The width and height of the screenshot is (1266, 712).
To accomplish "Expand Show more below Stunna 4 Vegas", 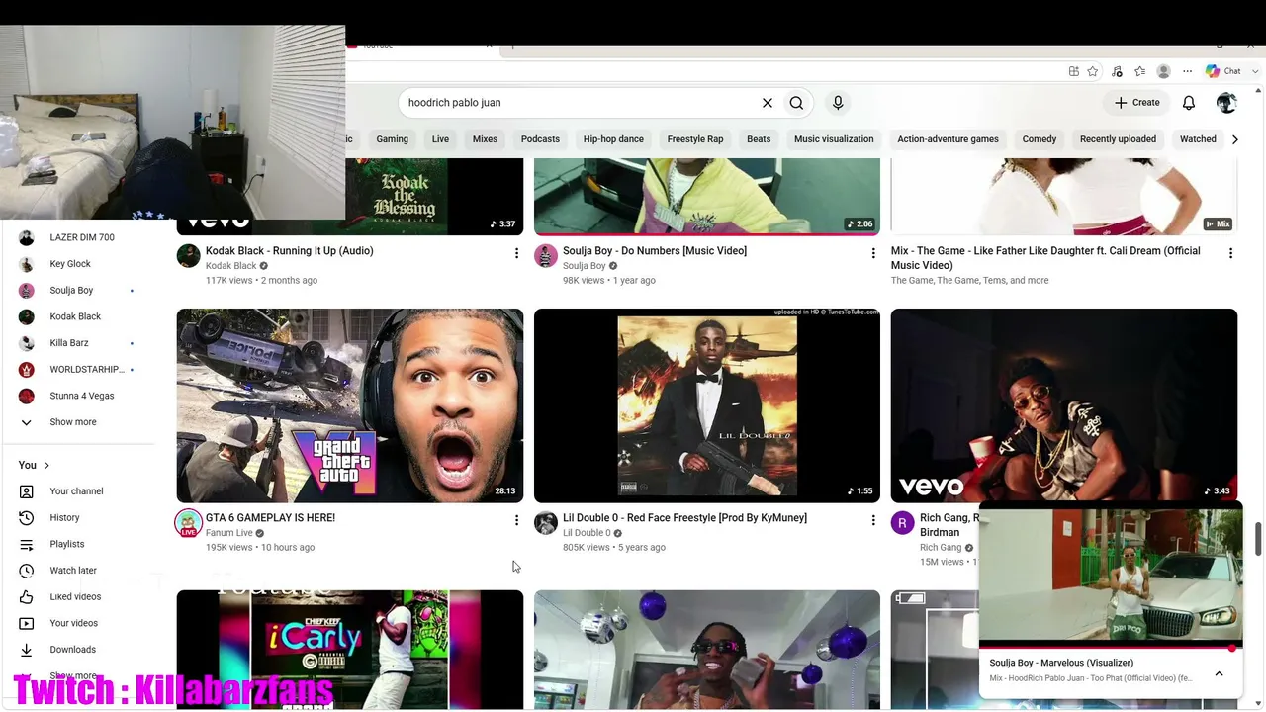I will (72, 422).
